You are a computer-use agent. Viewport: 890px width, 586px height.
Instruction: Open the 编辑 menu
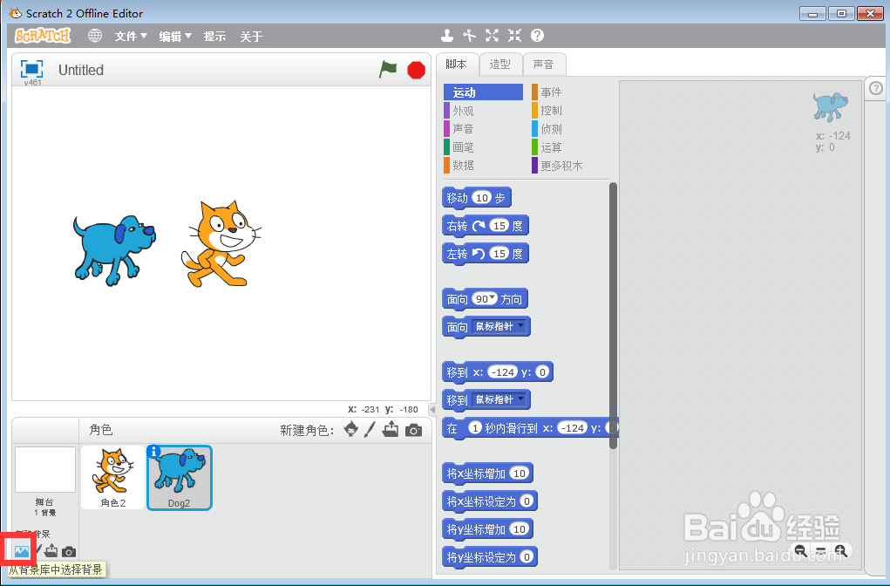point(175,37)
